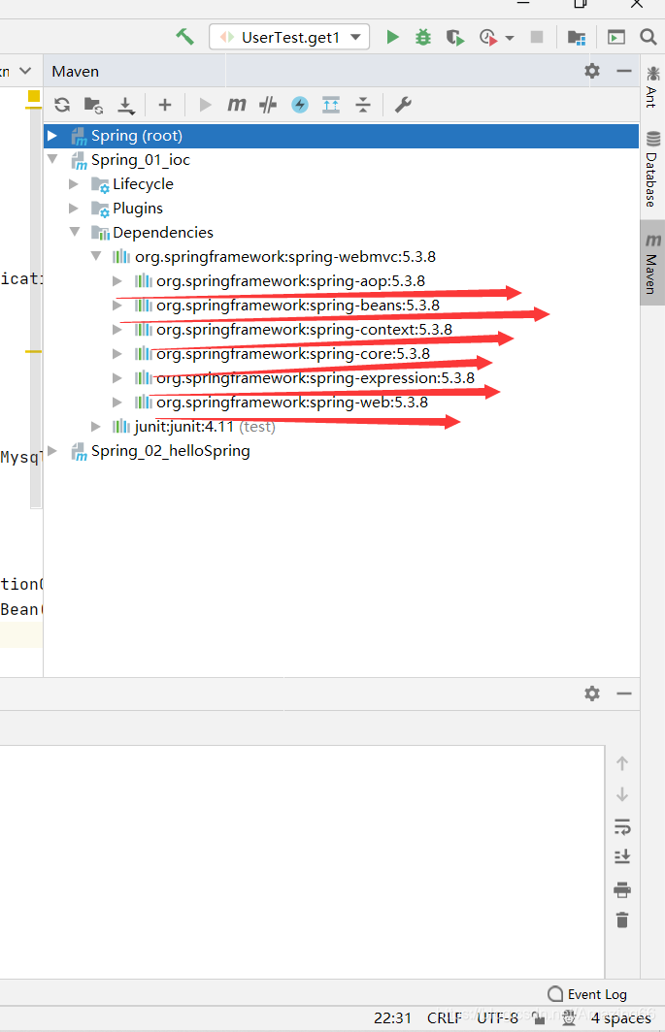Download sources and documentation icon
This screenshot has width=665, height=1032.
pos(125,106)
